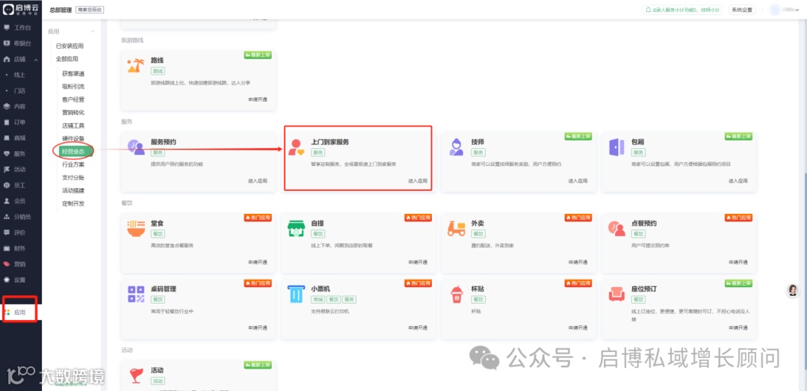Open 内容 in the left sidebar
The height and width of the screenshot is (391, 807).
21,106
